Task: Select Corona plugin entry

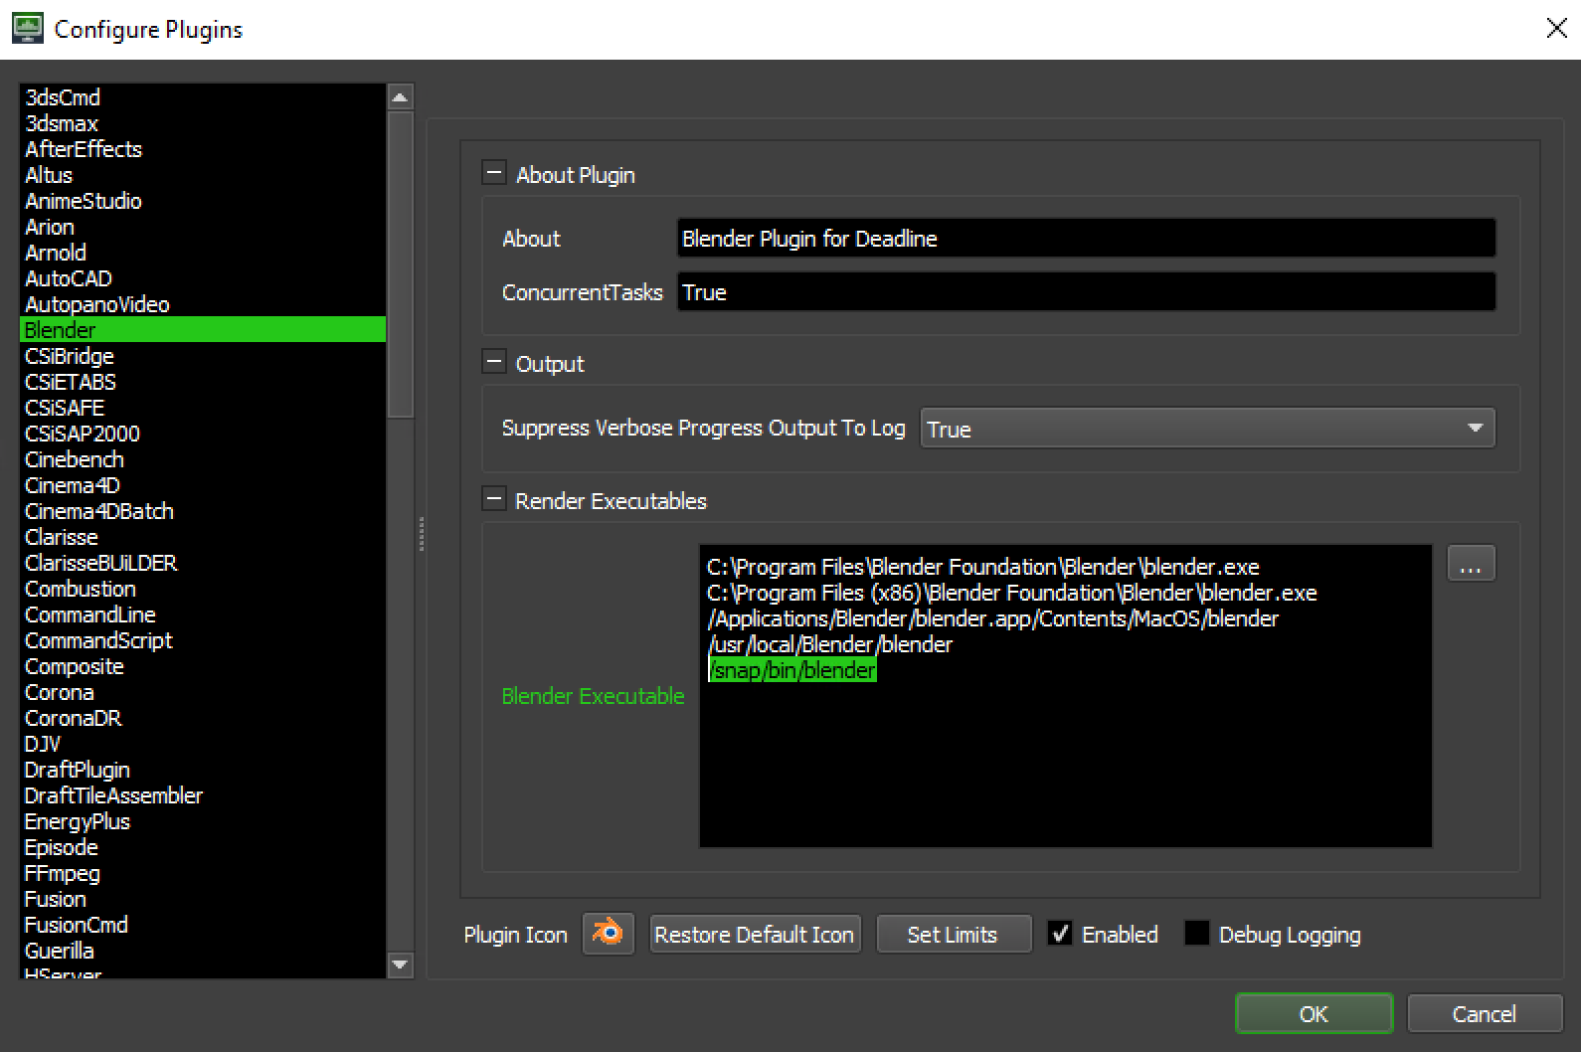Action: coord(203,692)
